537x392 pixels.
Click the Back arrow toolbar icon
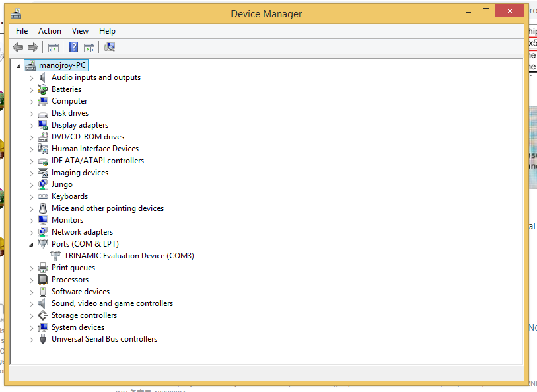pyautogui.click(x=18, y=47)
